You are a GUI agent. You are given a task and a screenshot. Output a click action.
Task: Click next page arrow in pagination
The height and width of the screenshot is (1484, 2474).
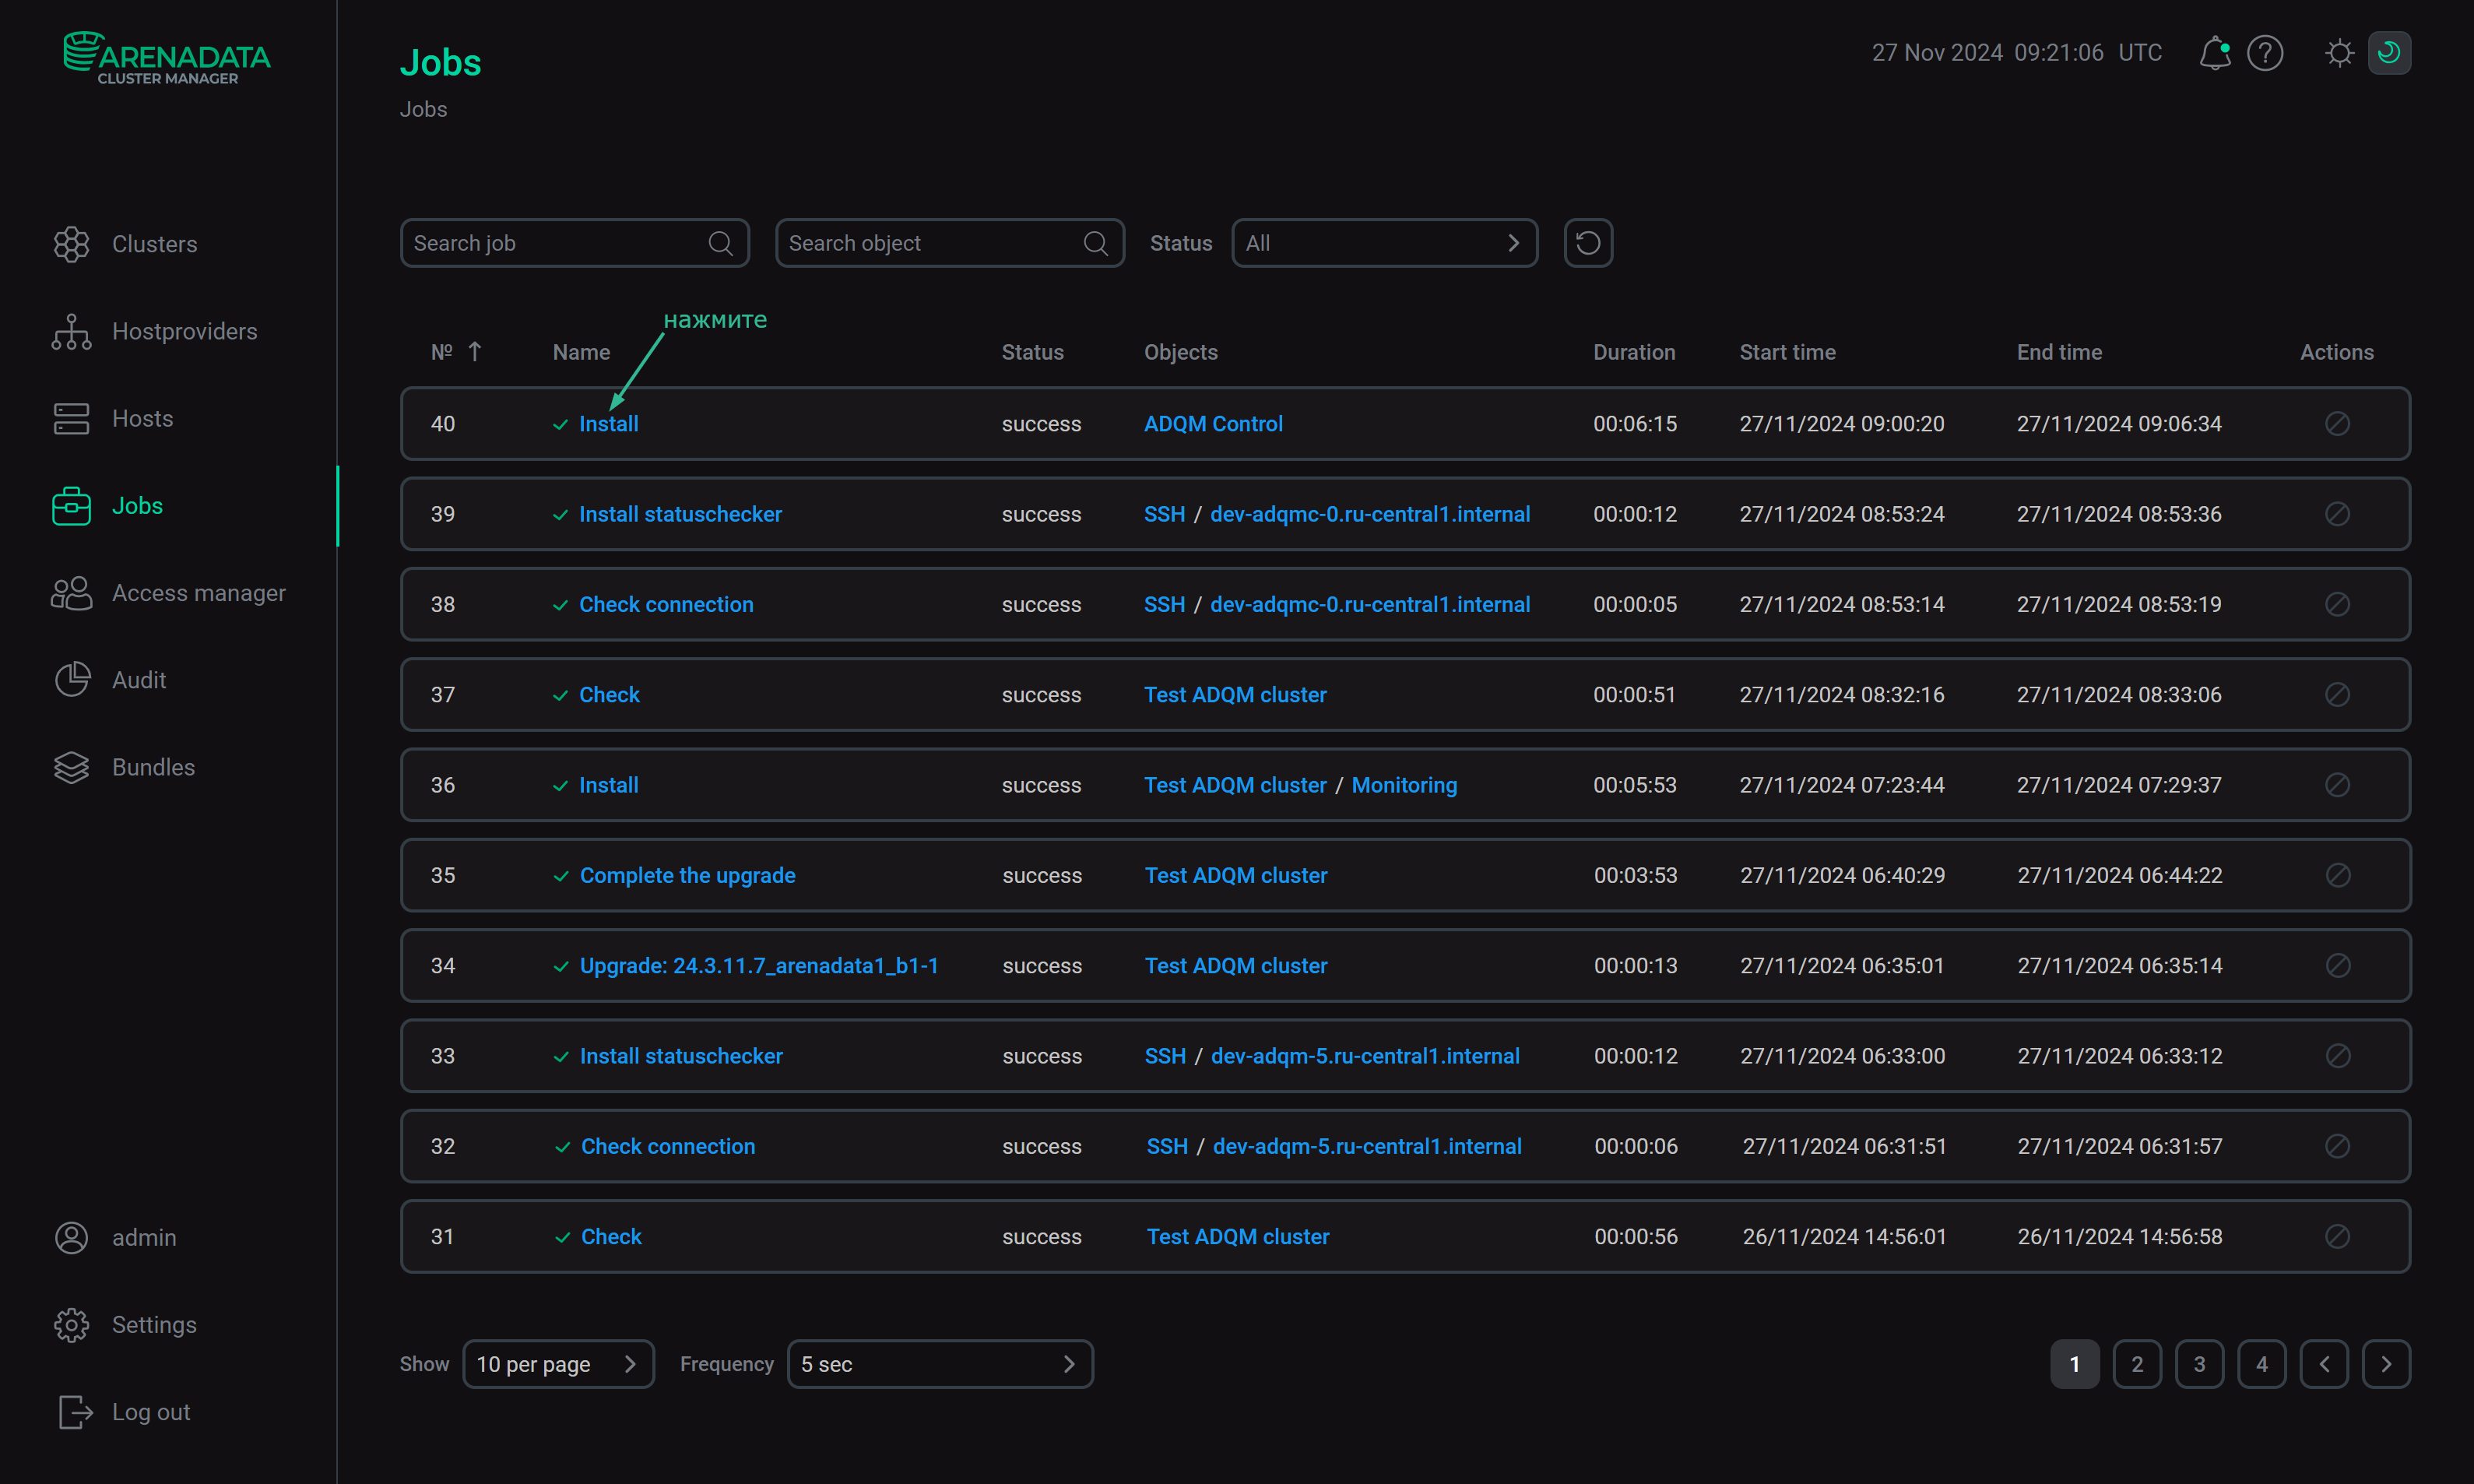pyautogui.click(x=2385, y=1364)
